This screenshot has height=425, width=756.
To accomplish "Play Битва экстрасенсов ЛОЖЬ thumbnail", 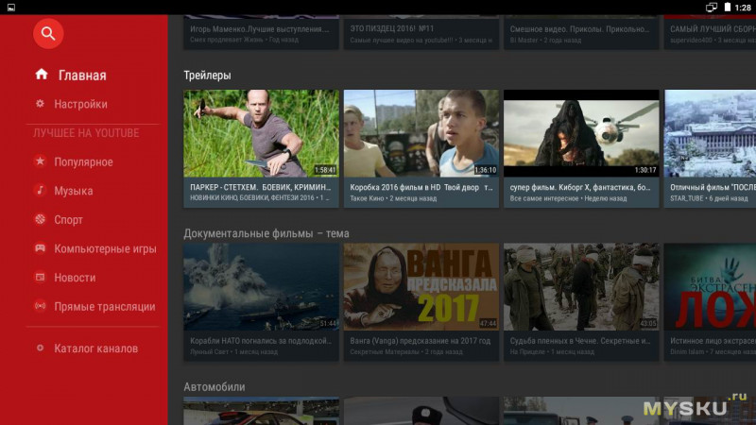I will click(710, 287).
